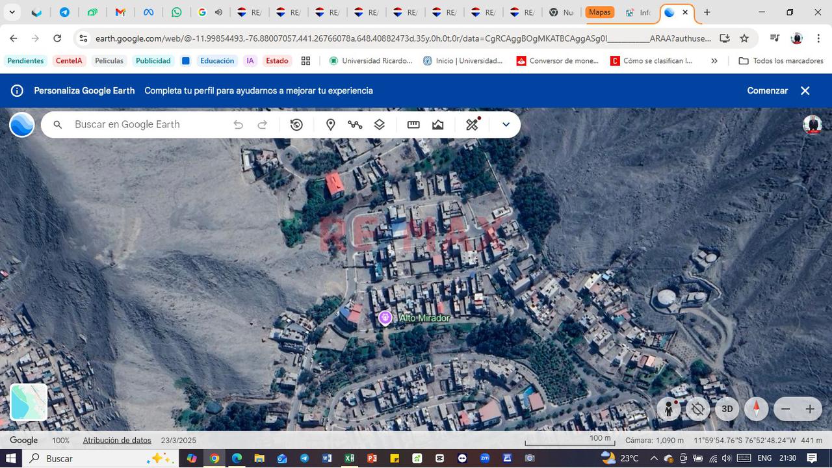Open the minimap thumbnail overview

[29, 402]
